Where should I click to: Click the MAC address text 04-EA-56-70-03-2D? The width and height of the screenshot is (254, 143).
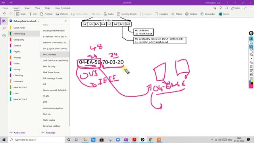(102, 62)
